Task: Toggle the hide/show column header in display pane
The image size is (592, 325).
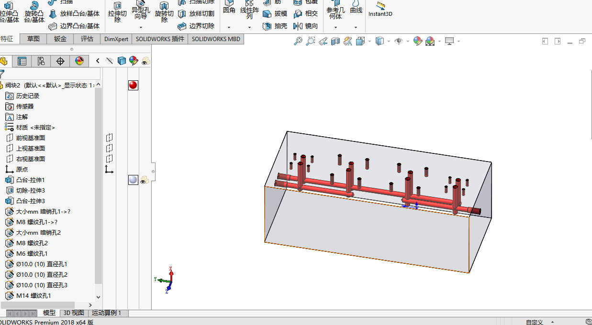Action: click(x=110, y=61)
